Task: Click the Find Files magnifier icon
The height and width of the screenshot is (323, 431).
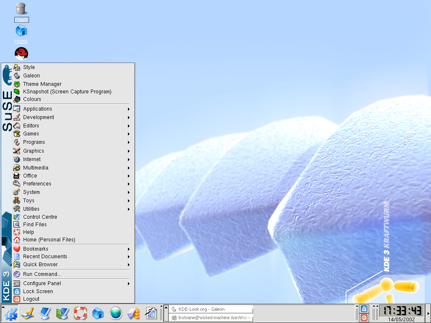Action: point(17,225)
